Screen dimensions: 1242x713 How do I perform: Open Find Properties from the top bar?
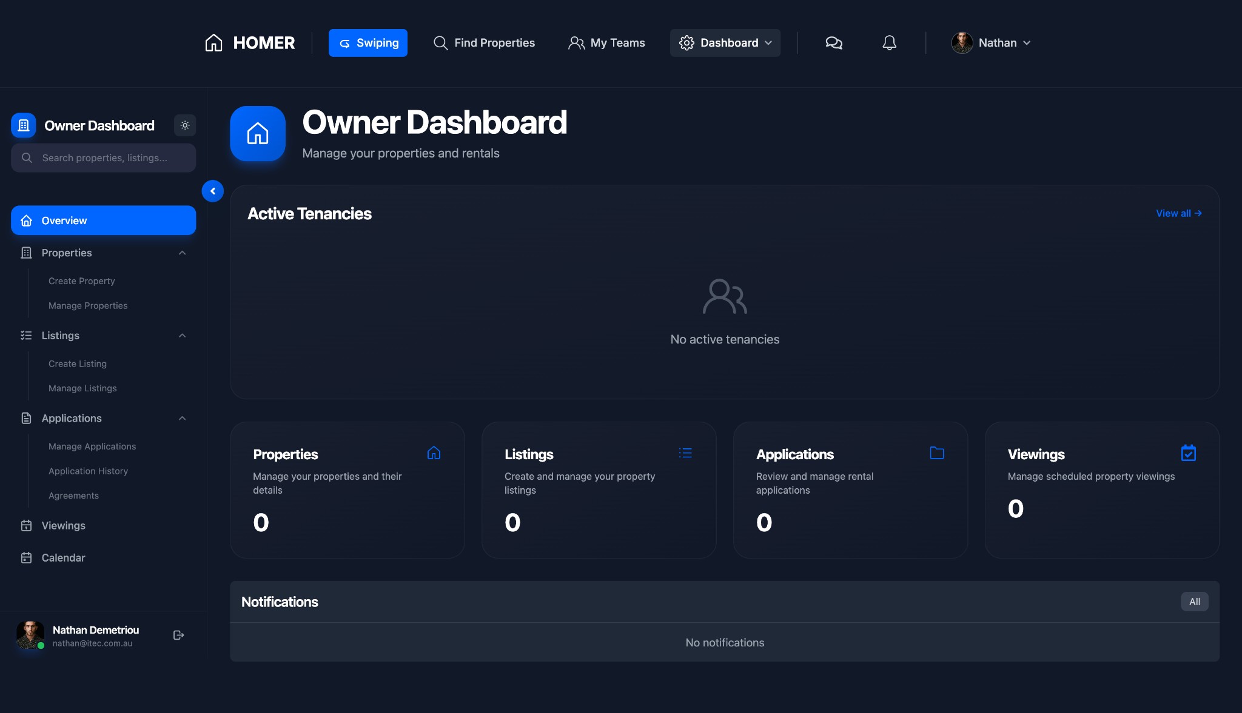(x=484, y=42)
